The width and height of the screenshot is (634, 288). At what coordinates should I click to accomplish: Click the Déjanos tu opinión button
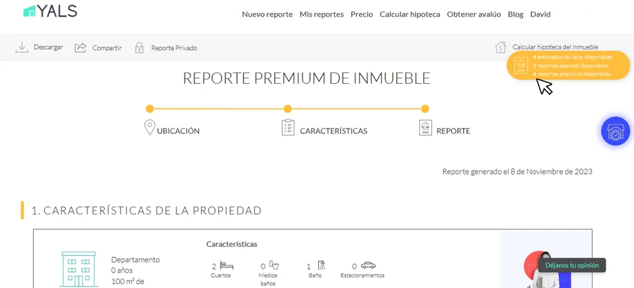(x=571, y=265)
